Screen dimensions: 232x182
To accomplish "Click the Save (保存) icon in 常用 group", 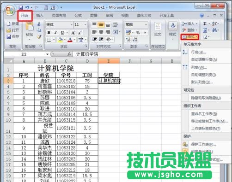I will click(x=9, y=36).
